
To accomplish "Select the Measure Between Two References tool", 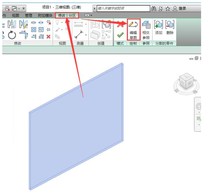I will tap(79, 35).
